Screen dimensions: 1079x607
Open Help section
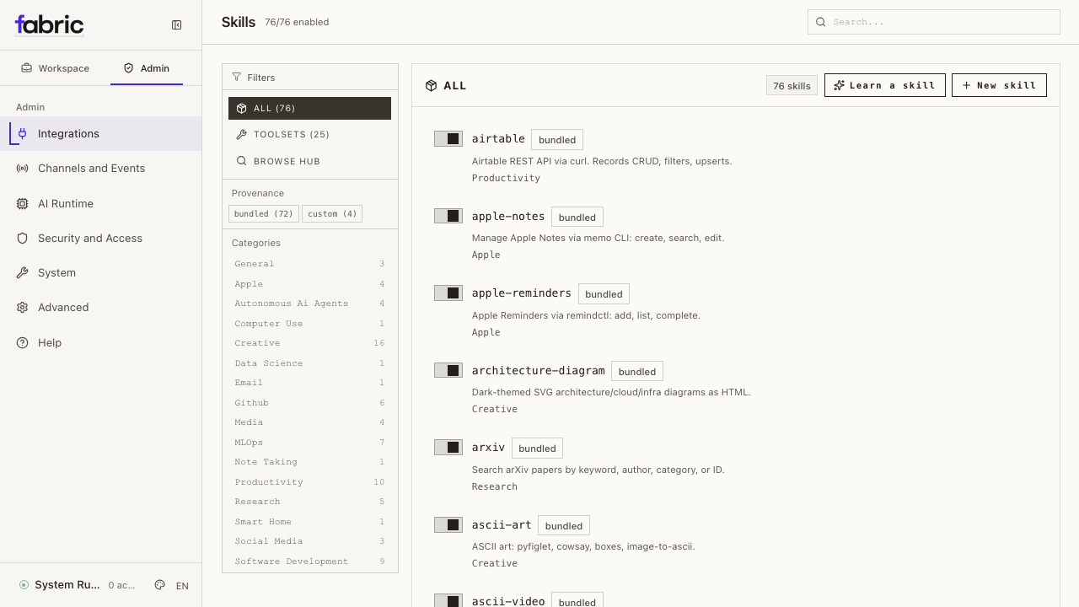tap(101, 343)
